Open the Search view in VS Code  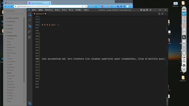point(30,20)
